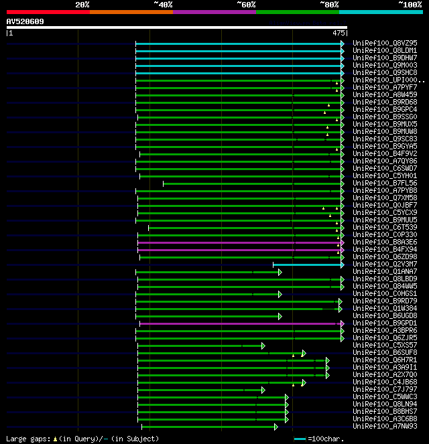Click the UniRef100_UPI000.. truncated label

(389, 80)
